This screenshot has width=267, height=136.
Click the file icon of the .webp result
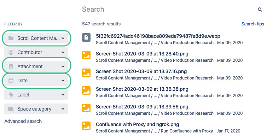[x=86, y=37]
